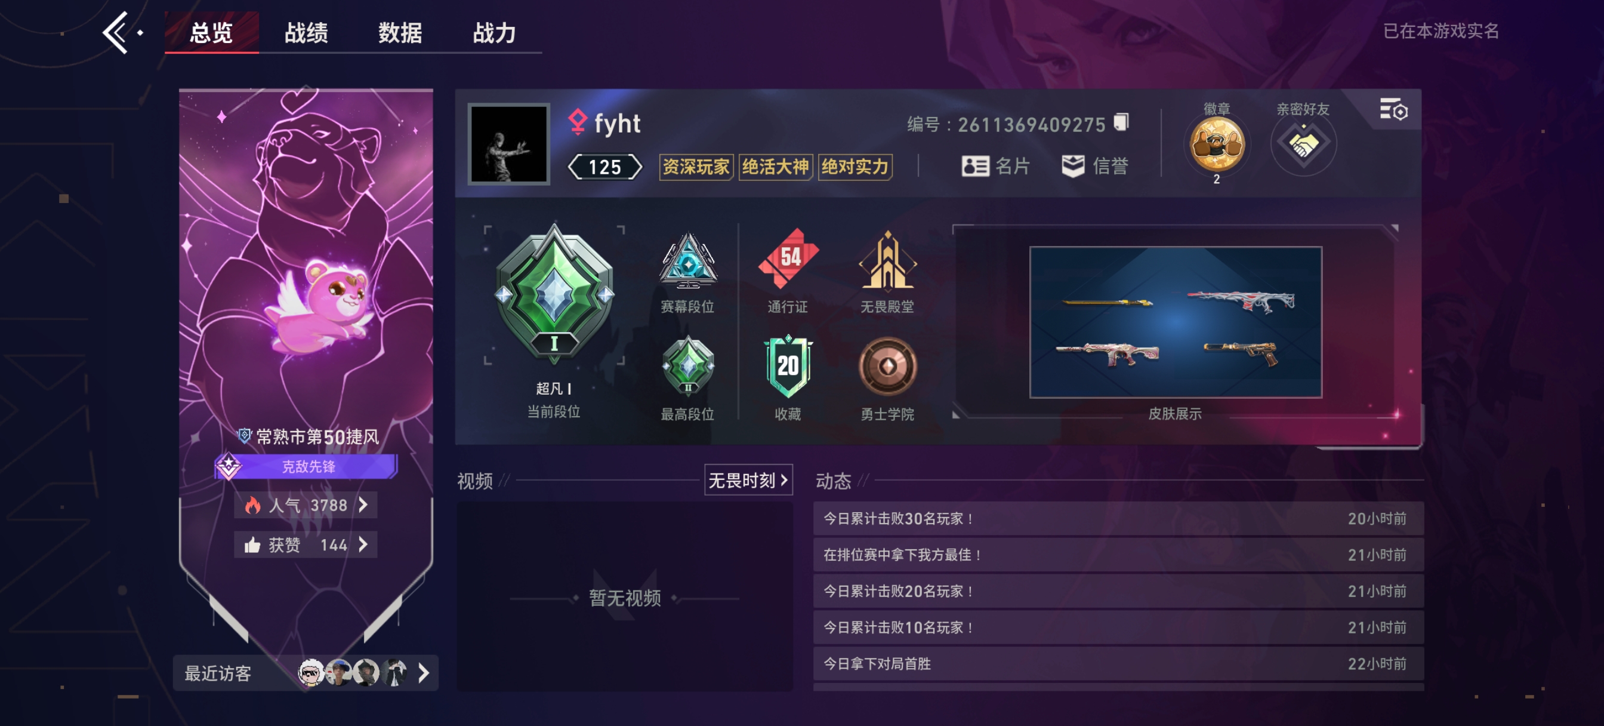
Task: Expand the 获赞 144 likes details
Action: 305,544
